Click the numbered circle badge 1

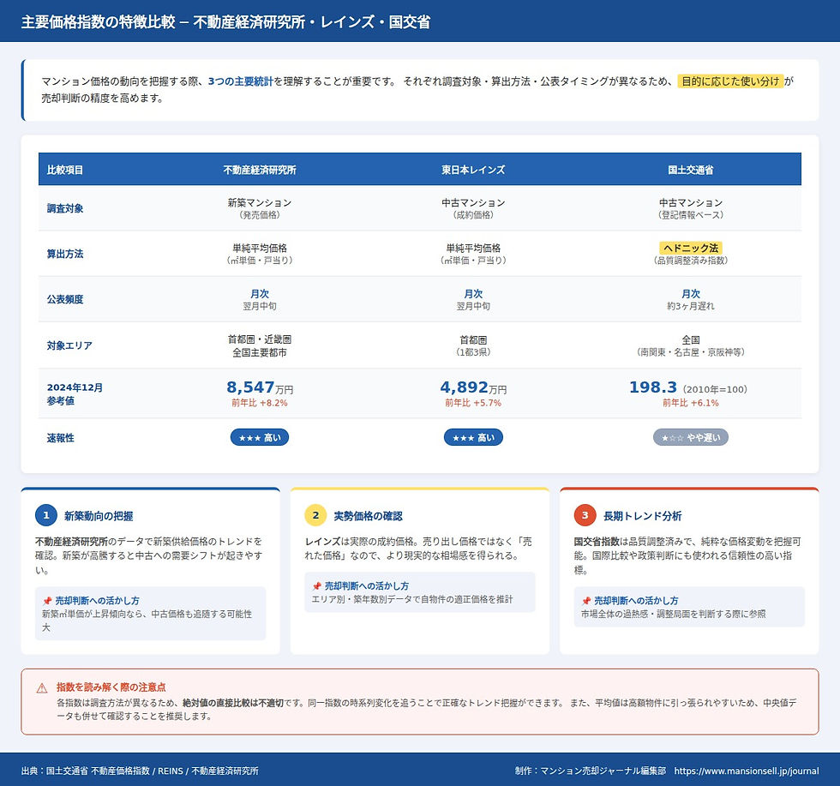[x=46, y=515]
